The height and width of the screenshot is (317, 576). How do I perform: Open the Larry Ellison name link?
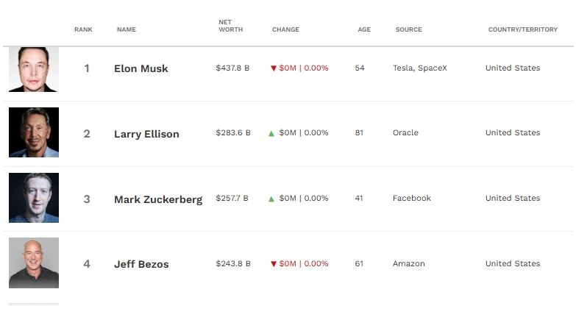pos(146,134)
